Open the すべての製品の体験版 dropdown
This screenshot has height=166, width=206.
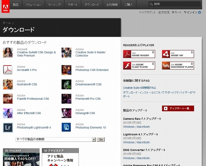coord(56,139)
